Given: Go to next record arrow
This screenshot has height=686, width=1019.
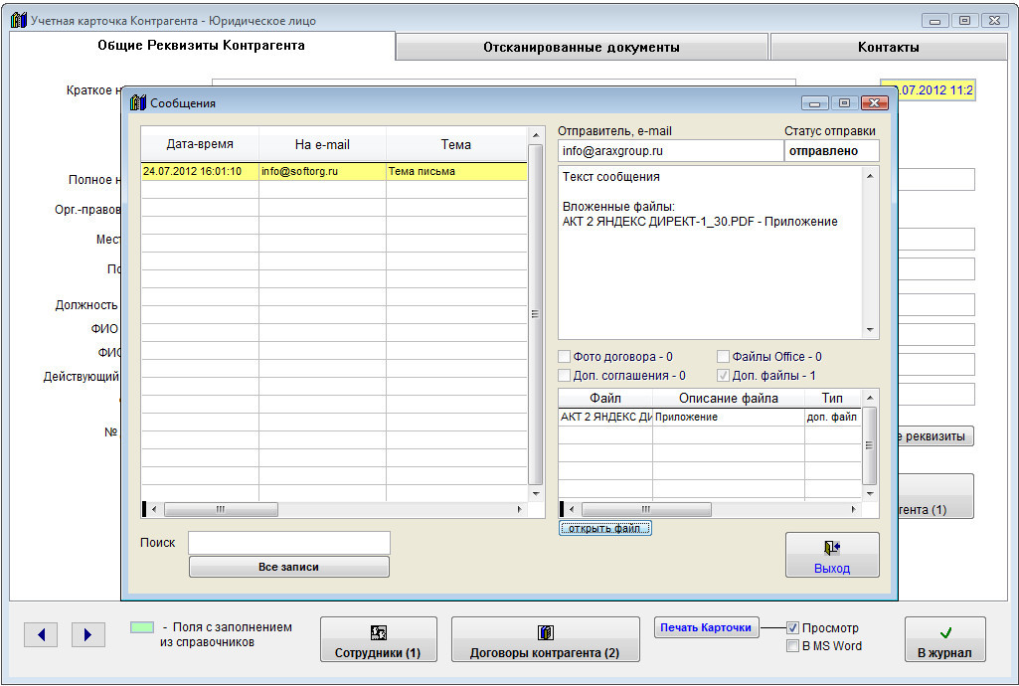Looking at the screenshot, I should pyautogui.click(x=88, y=634).
